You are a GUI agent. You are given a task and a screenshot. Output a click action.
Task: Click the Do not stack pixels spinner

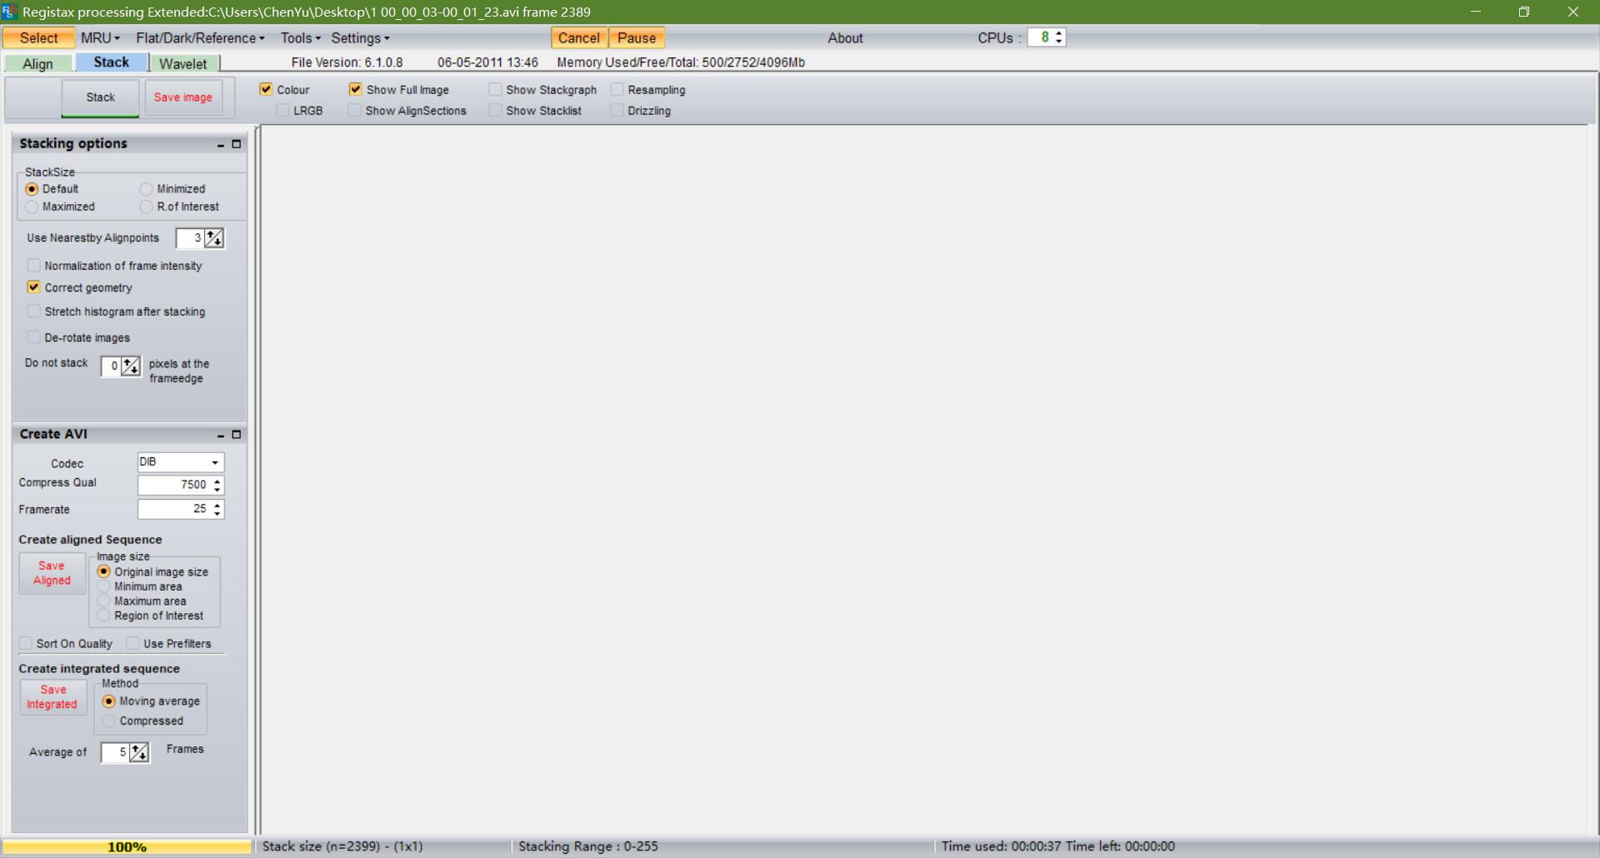[131, 366]
